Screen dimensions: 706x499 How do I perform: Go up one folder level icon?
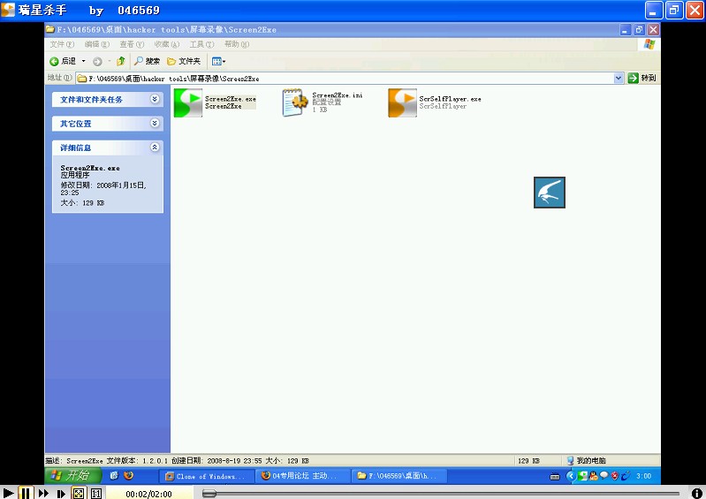121,61
